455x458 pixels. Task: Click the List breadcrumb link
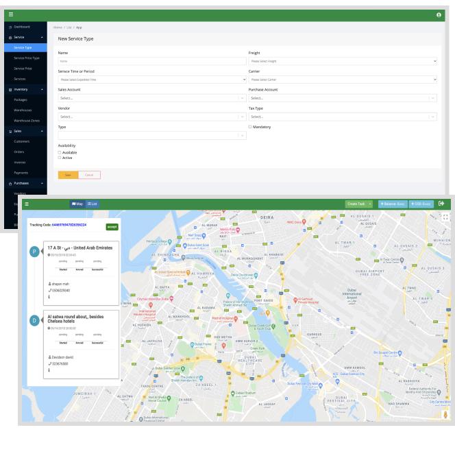(69, 27)
